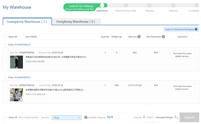Click the size value 11.0*13.4*14.0
This screenshot has height=124, width=201.
[135, 85]
